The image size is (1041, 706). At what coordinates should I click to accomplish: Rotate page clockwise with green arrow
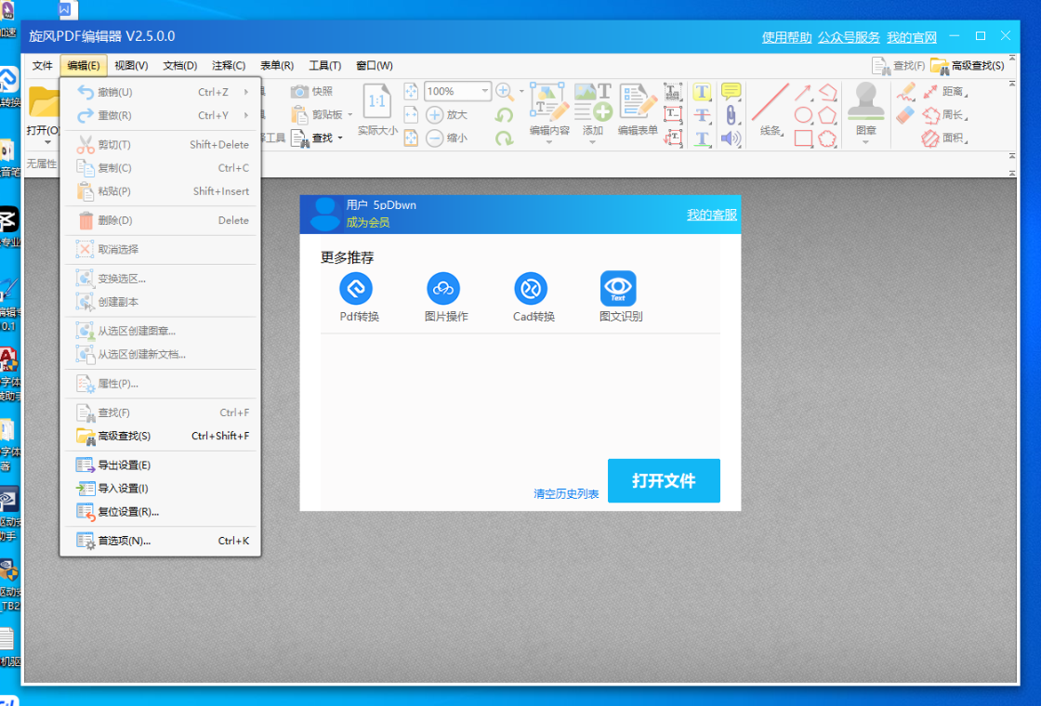point(505,138)
